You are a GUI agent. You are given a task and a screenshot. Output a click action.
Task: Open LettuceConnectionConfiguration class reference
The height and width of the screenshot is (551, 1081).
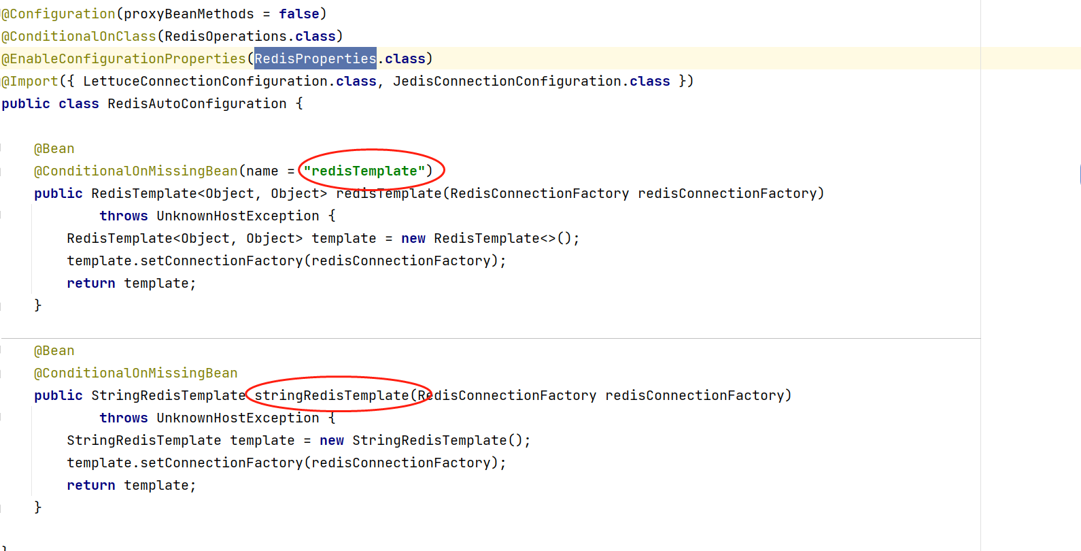coord(205,81)
